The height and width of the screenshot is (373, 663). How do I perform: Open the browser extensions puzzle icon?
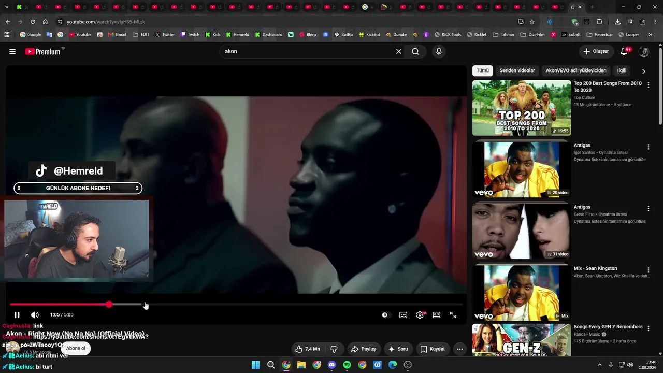[x=599, y=22]
